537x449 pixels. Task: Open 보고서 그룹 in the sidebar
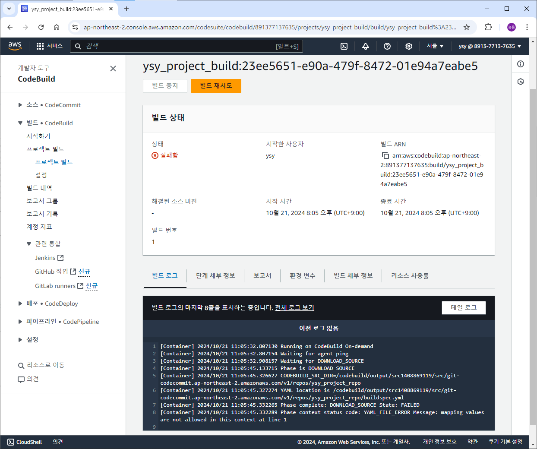click(42, 201)
